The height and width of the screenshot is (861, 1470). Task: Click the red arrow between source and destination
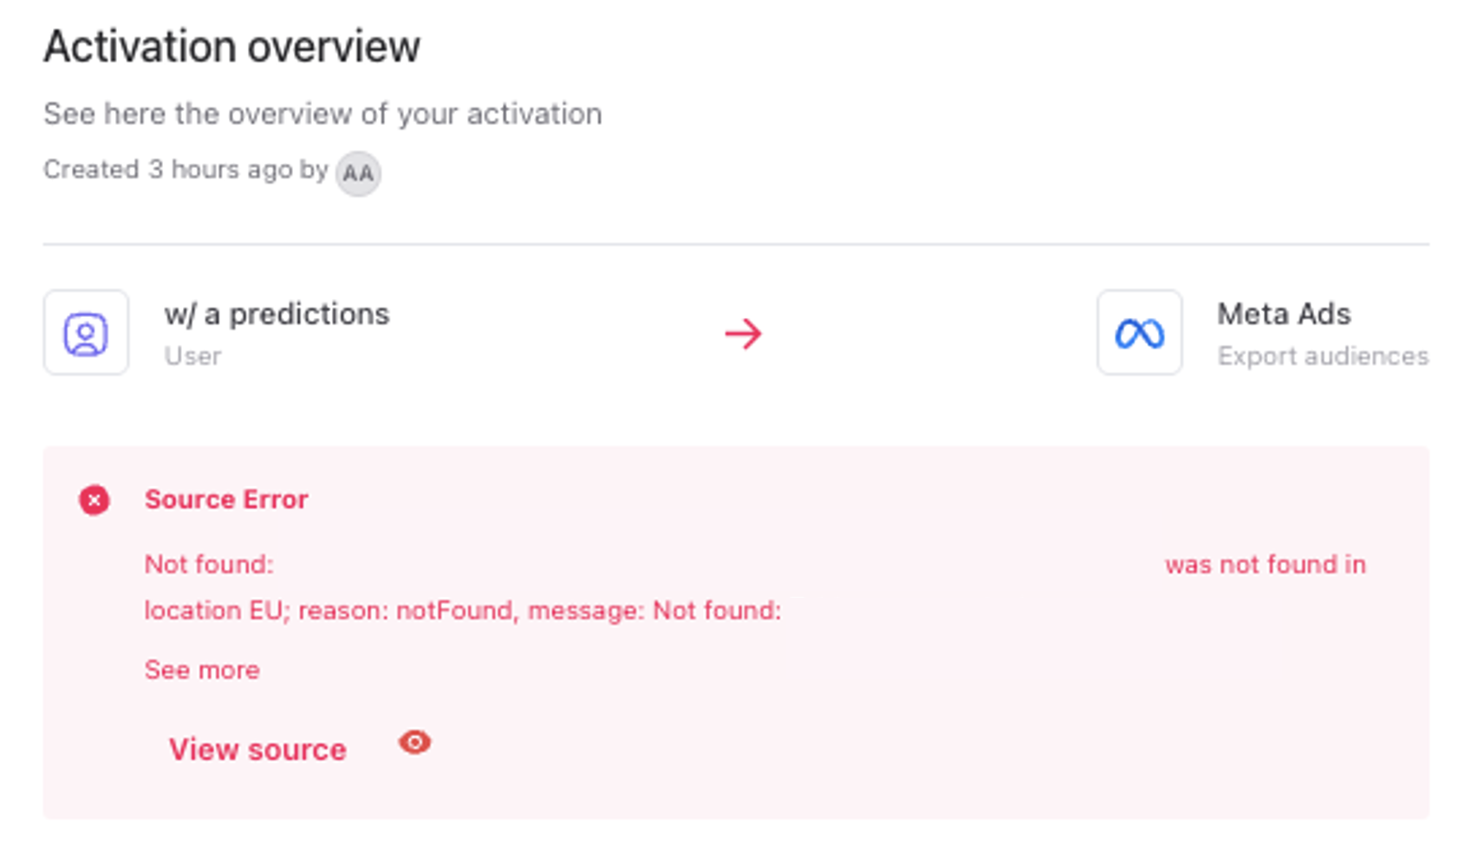coord(743,333)
